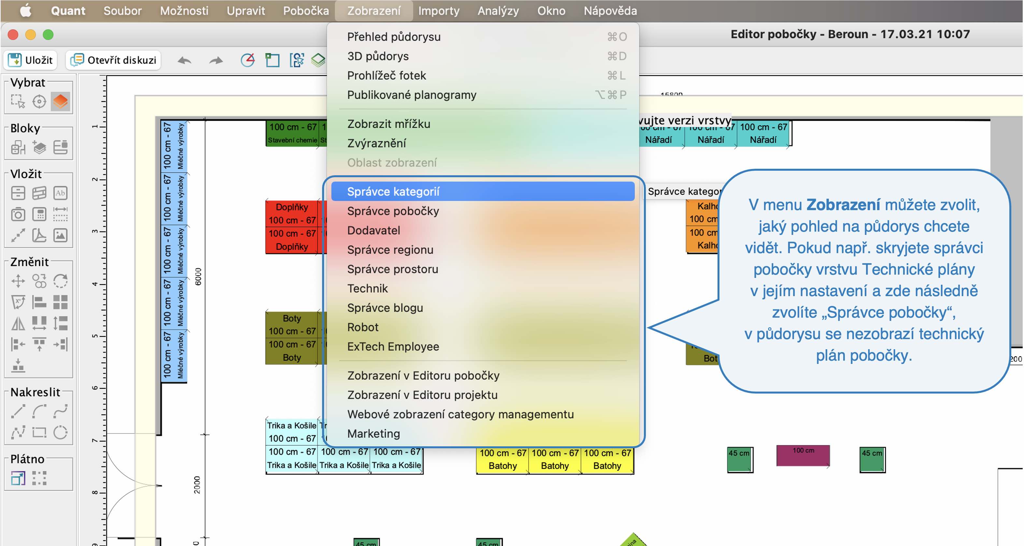Click the rotate-by-angle icon under Změnit
The width and height of the screenshot is (1024, 546).
(18, 302)
